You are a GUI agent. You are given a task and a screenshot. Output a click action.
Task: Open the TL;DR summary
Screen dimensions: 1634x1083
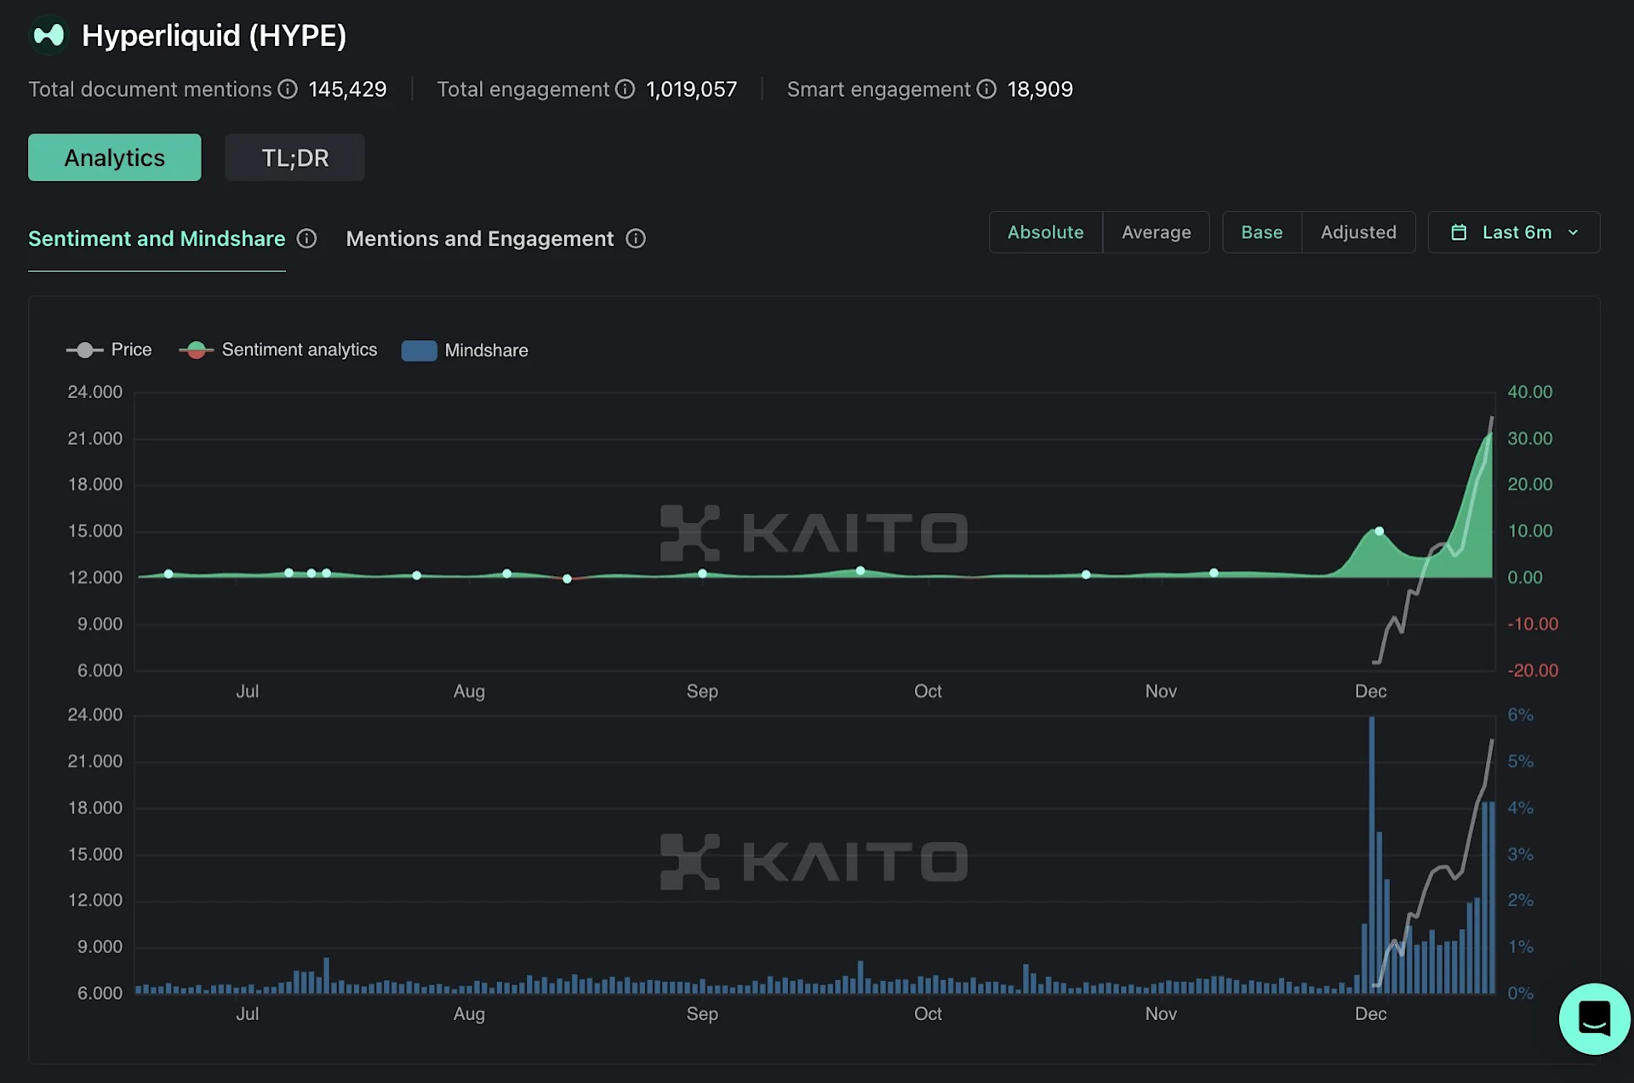tap(294, 157)
